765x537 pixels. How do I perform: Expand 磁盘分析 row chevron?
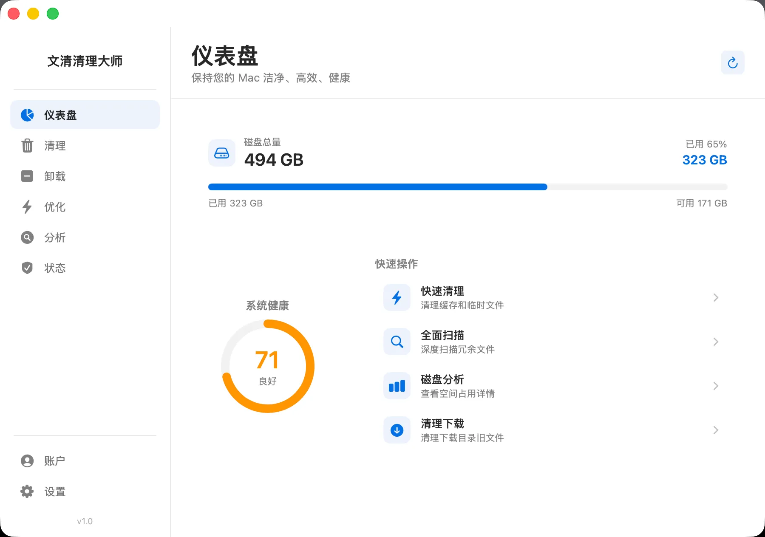[716, 386]
